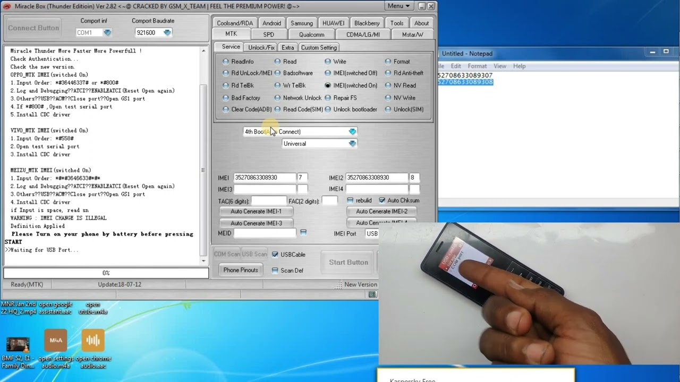Open Notepad's Format menu
The image size is (680, 382).
[x=477, y=66]
